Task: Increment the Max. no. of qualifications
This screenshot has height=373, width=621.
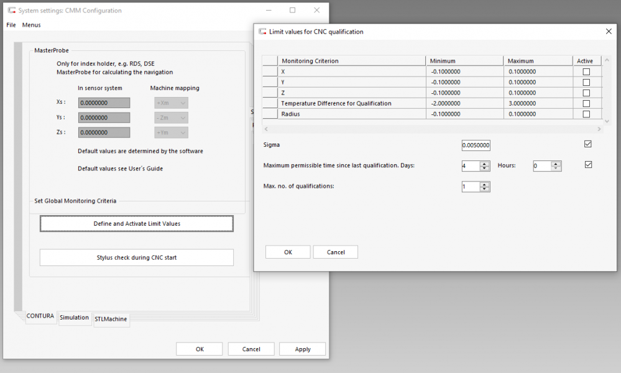Action: click(x=485, y=184)
